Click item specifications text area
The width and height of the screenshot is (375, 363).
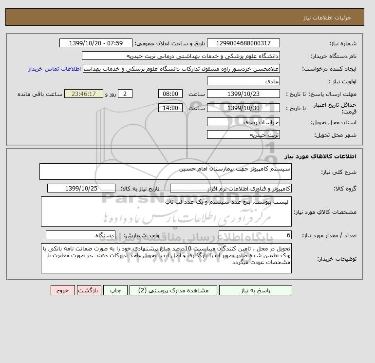(x=166, y=211)
